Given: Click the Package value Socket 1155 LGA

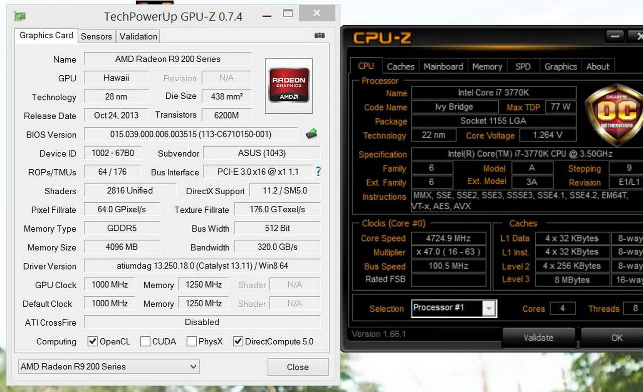Looking at the screenshot, I should point(493,121).
